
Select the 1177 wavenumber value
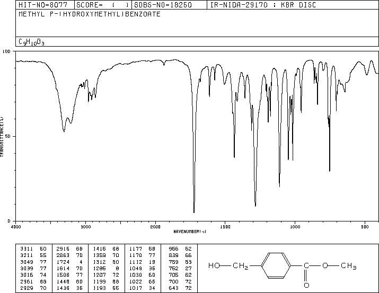tap(136, 249)
